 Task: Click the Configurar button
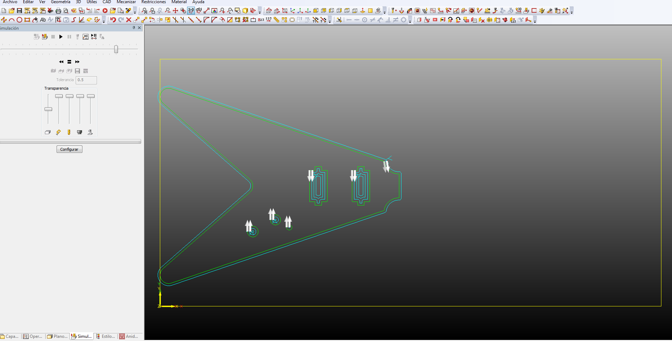click(x=69, y=149)
